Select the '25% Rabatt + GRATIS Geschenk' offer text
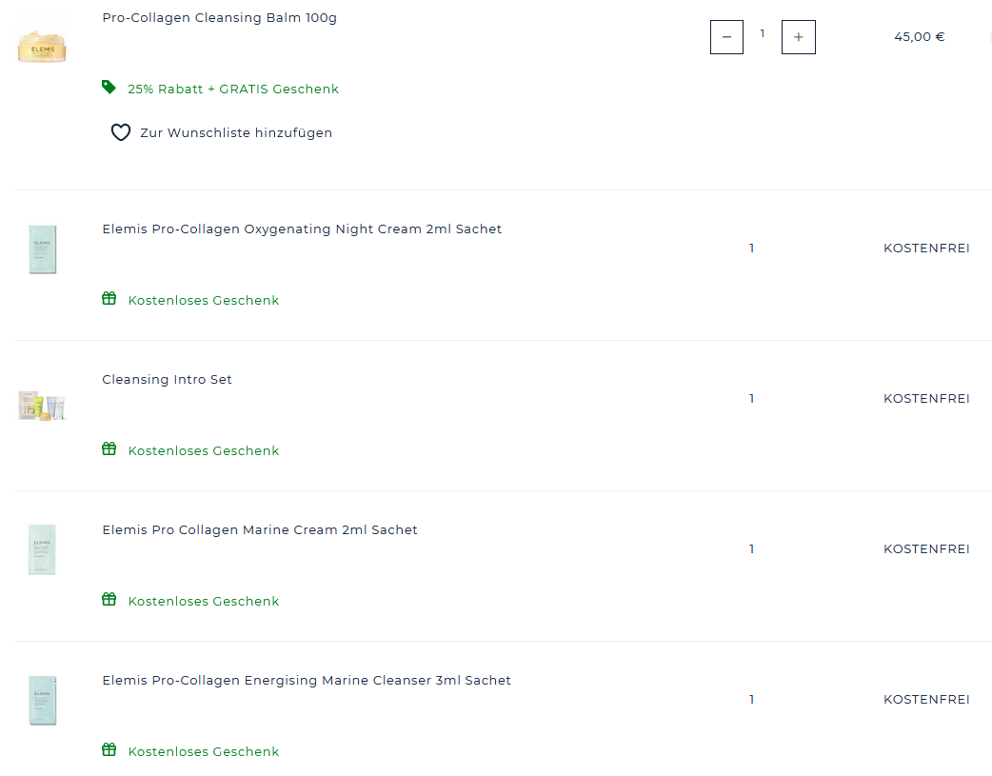This screenshot has height=776, width=992. coord(233,90)
